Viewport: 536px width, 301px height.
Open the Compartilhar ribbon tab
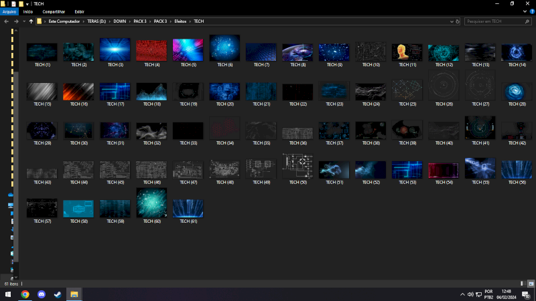[54, 11]
